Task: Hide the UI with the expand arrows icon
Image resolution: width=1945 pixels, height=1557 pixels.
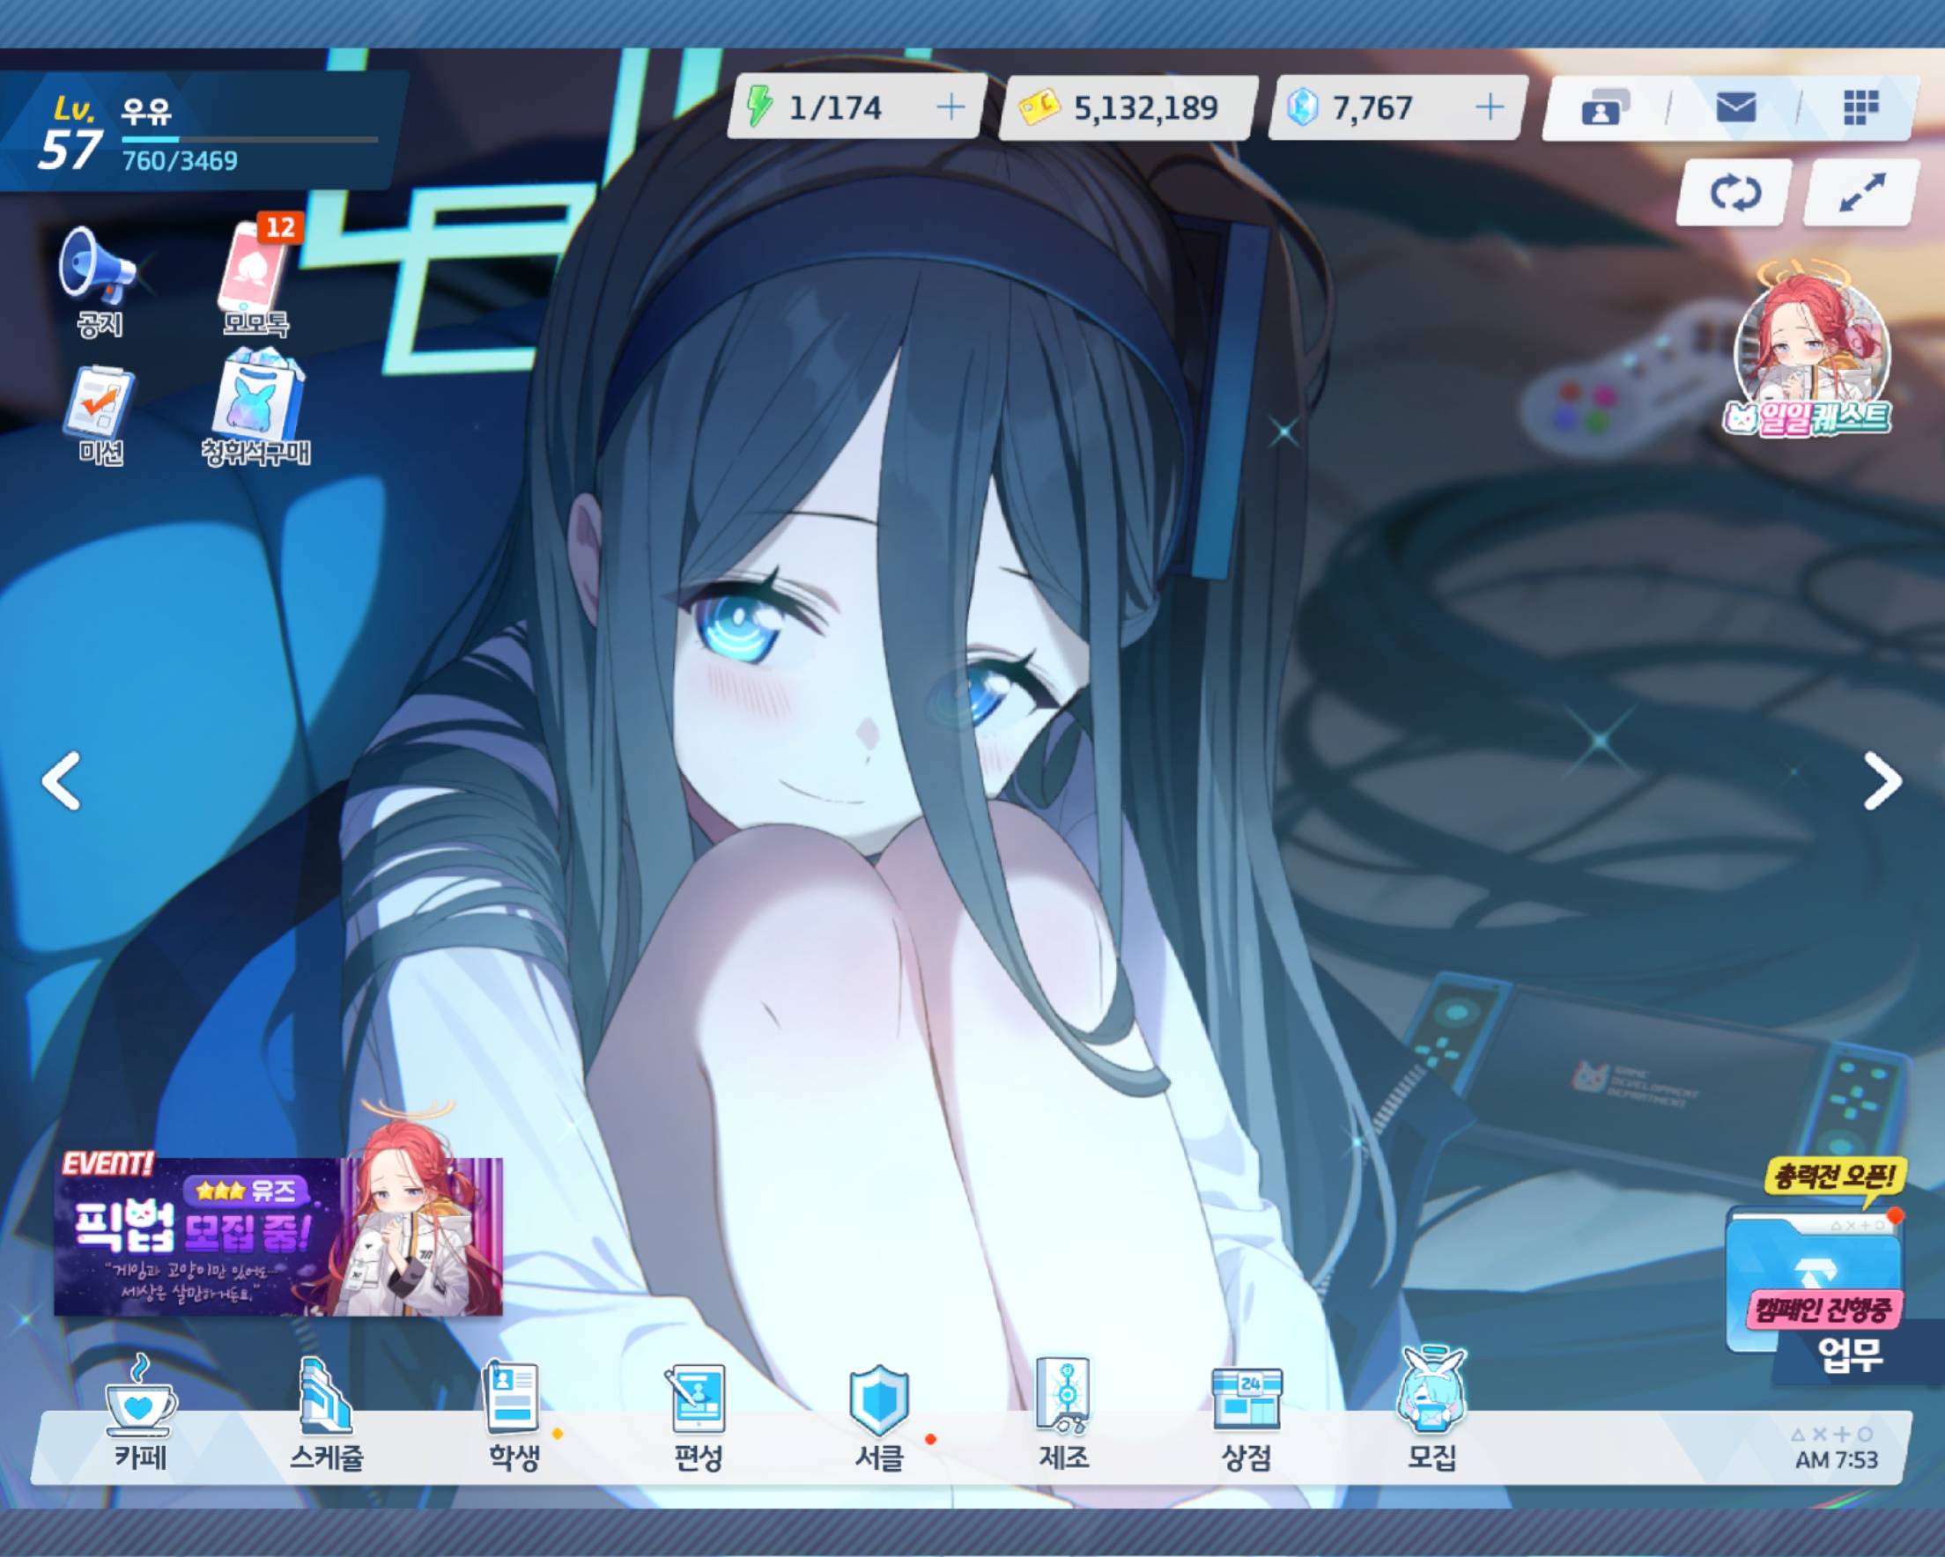Action: pos(1860,192)
